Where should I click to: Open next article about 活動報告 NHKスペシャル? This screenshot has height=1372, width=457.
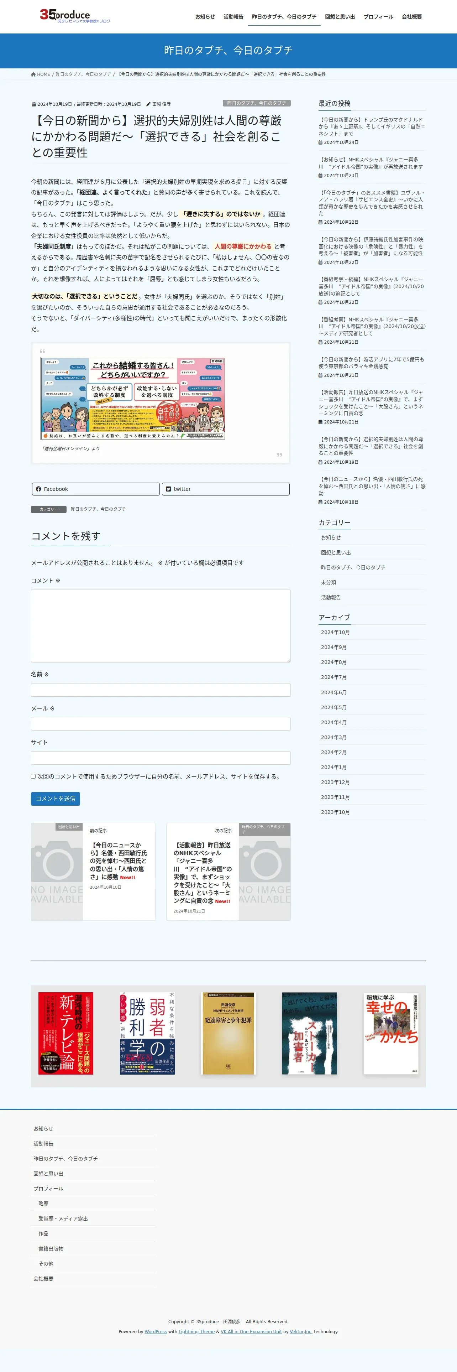point(202,872)
